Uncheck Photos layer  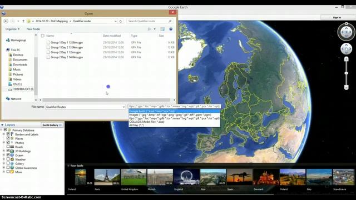click(x=8, y=143)
